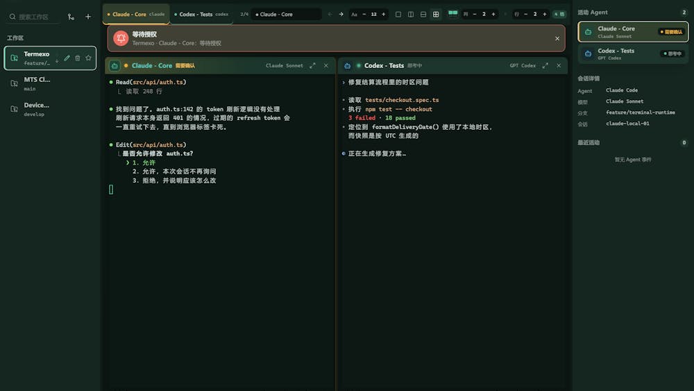Click the npm test -- checkout command
The height and width of the screenshot is (391, 694).
pos(398,109)
